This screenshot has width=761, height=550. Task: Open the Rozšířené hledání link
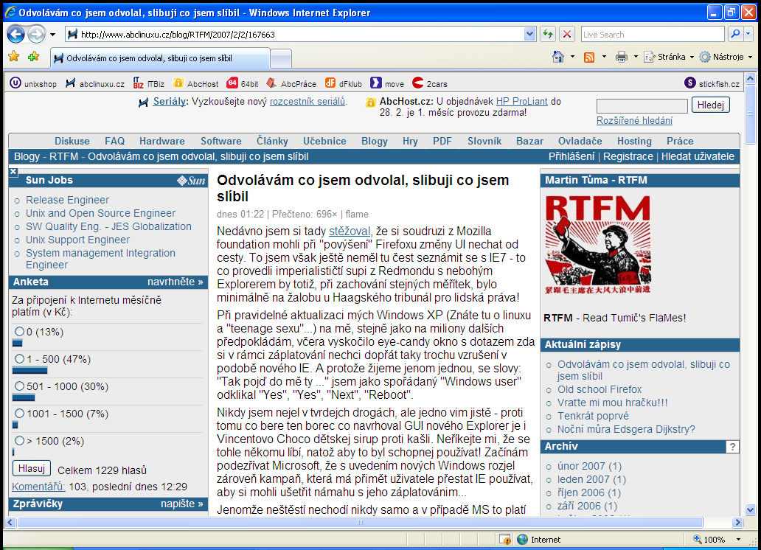[634, 120]
